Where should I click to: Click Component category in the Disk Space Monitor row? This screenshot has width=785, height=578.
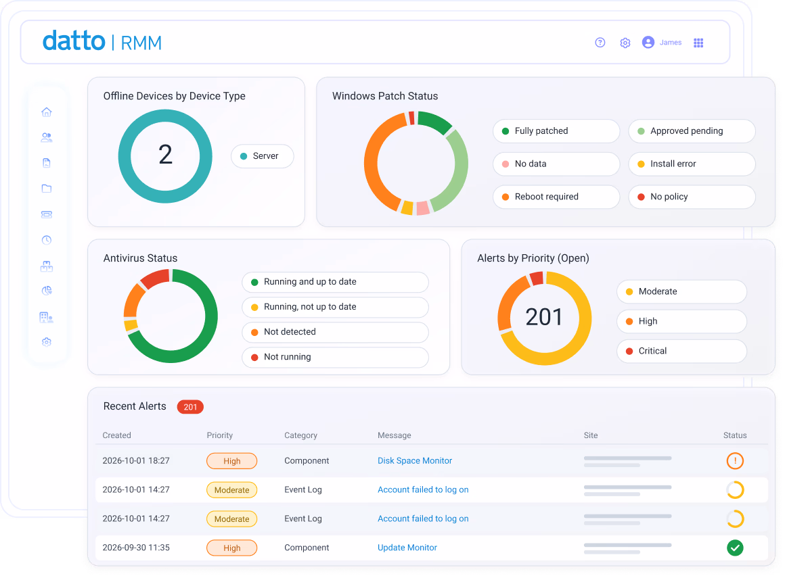point(307,461)
